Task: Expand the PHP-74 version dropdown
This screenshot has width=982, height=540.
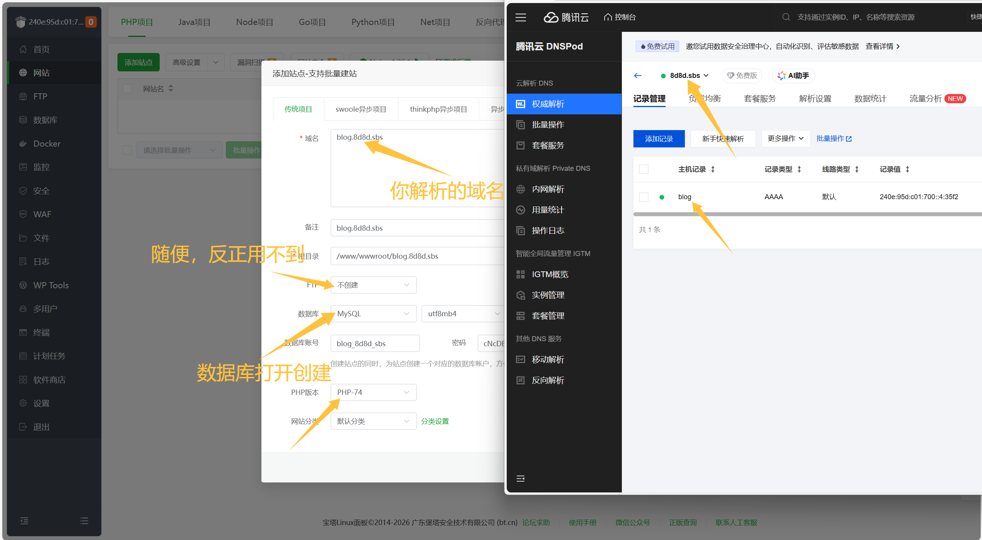Action: pos(373,392)
